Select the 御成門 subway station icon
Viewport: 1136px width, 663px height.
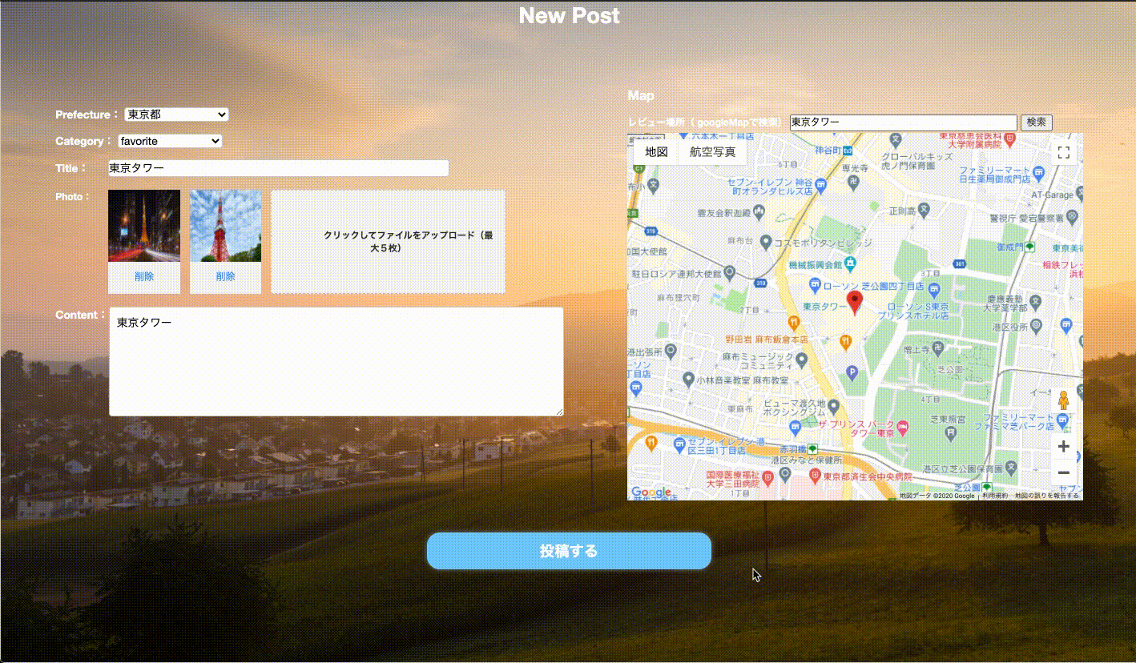pyautogui.click(x=1030, y=247)
